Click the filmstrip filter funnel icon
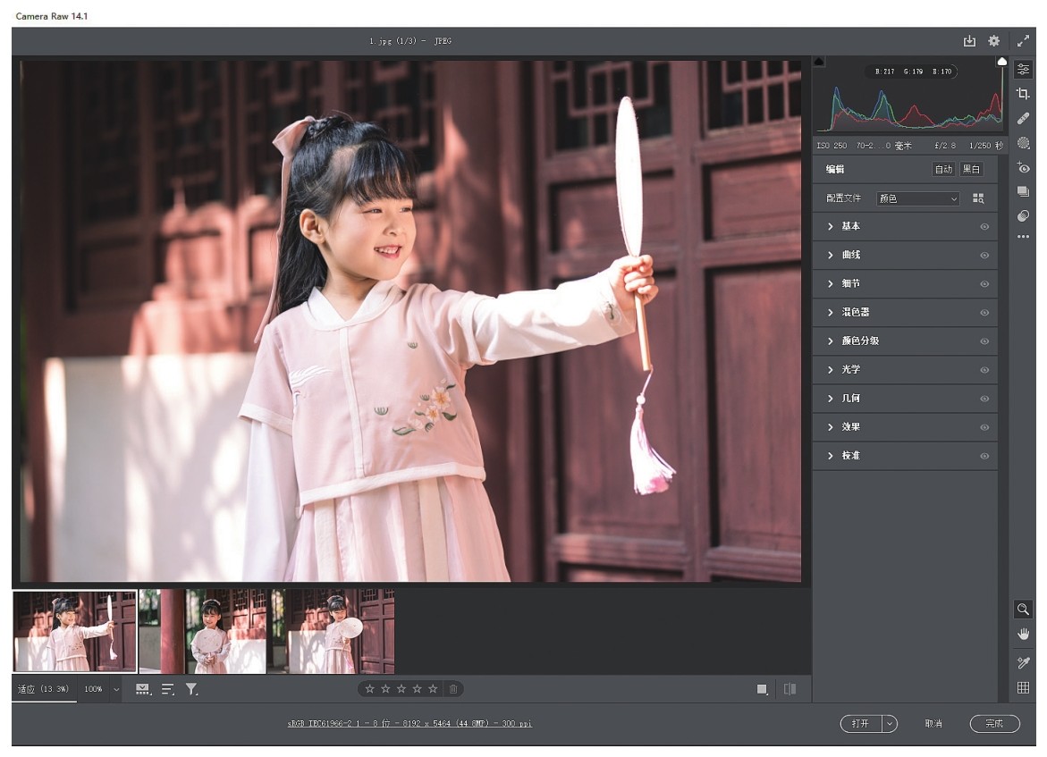The image size is (1047, 757). coord(191,689)
